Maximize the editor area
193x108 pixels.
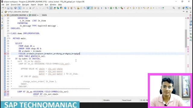(187, 12)
